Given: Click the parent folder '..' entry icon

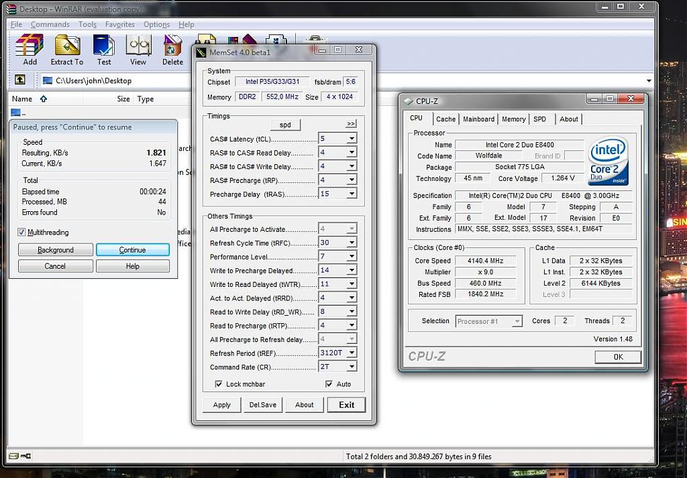Looking at the screenshot, I should (x=16, y=113).
